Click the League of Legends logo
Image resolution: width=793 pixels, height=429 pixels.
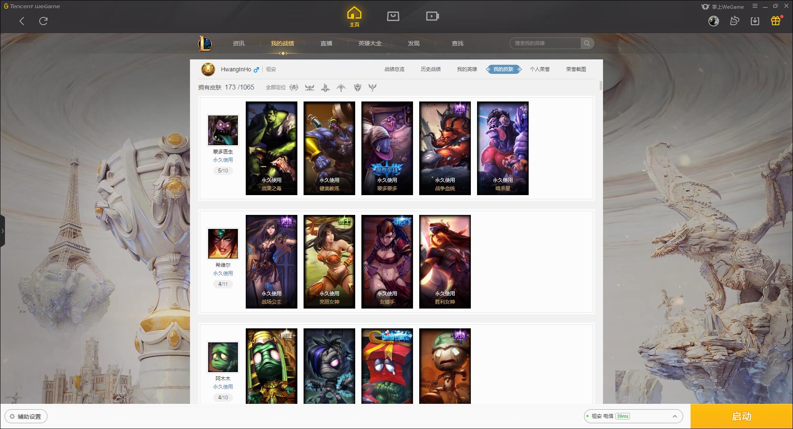click(x=205, y=43)
